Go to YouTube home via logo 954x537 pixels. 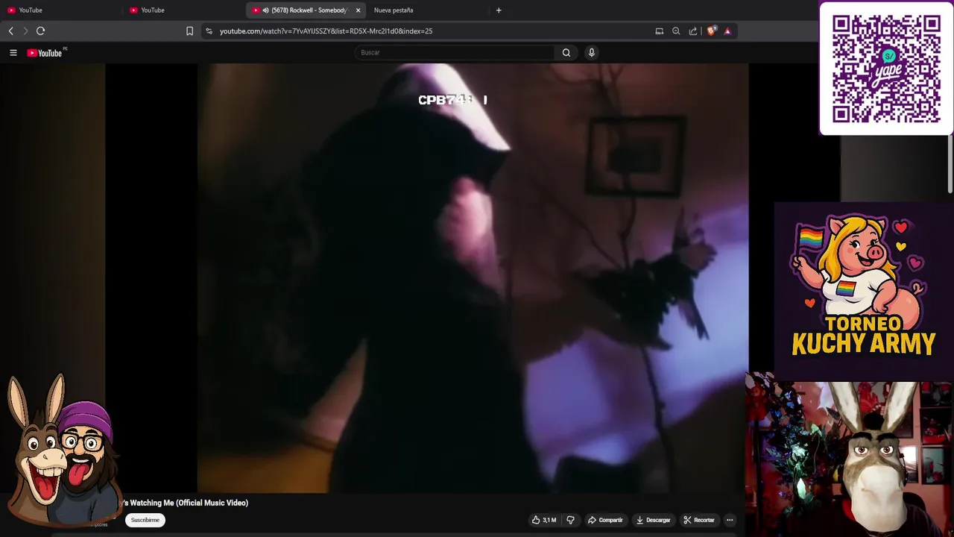[x=45, y=53]
